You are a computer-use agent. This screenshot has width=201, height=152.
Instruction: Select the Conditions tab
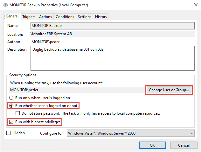point(65,17)
